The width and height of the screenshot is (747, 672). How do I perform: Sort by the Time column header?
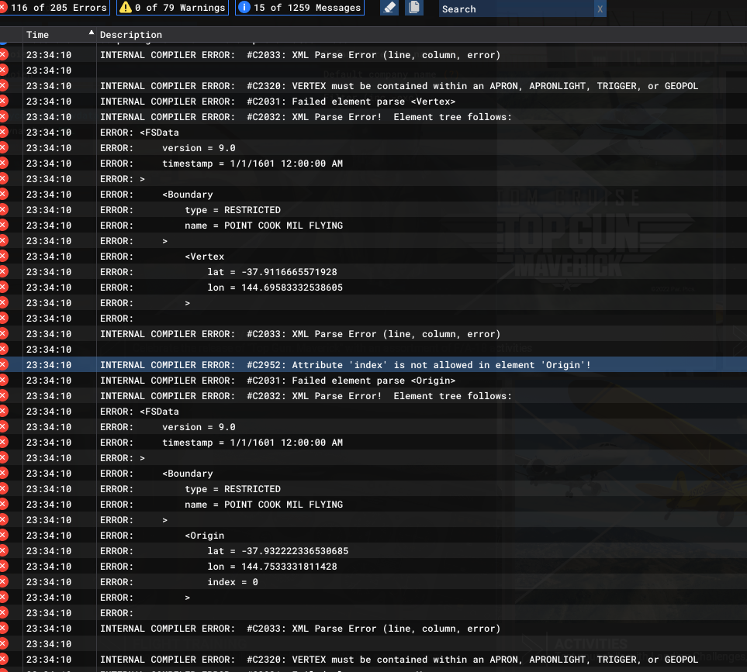click(x=60, y=35)
